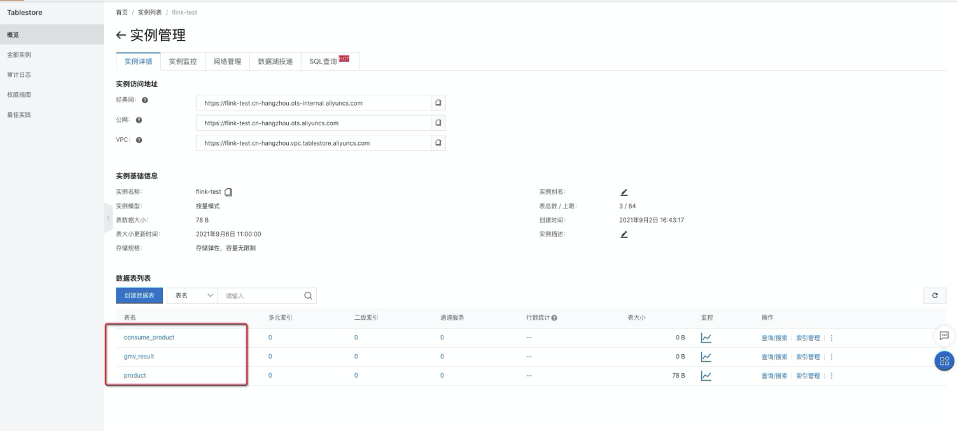Click the 公网 endpoint URL field
957x431 pixels.
(x=314, y=123)
